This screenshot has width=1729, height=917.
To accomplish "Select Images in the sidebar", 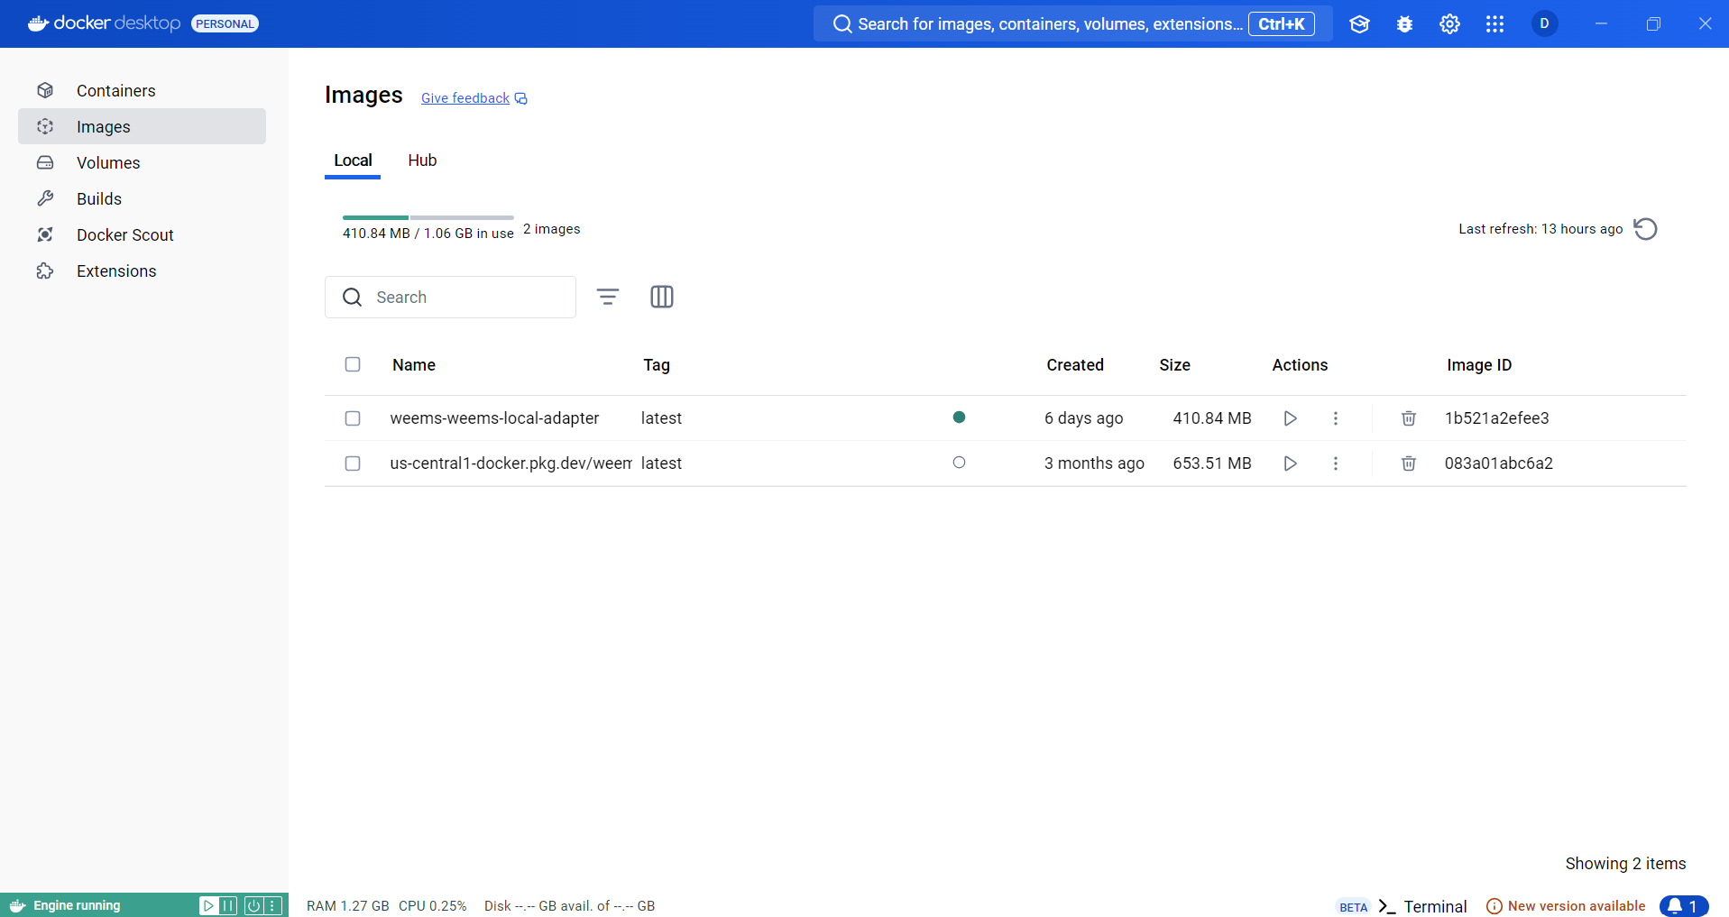I will coord(142,126).
